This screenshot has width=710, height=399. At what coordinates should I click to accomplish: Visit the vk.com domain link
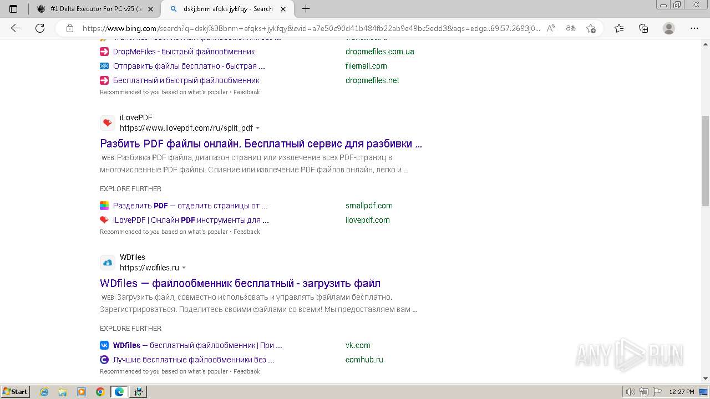(x=358, y=345)
